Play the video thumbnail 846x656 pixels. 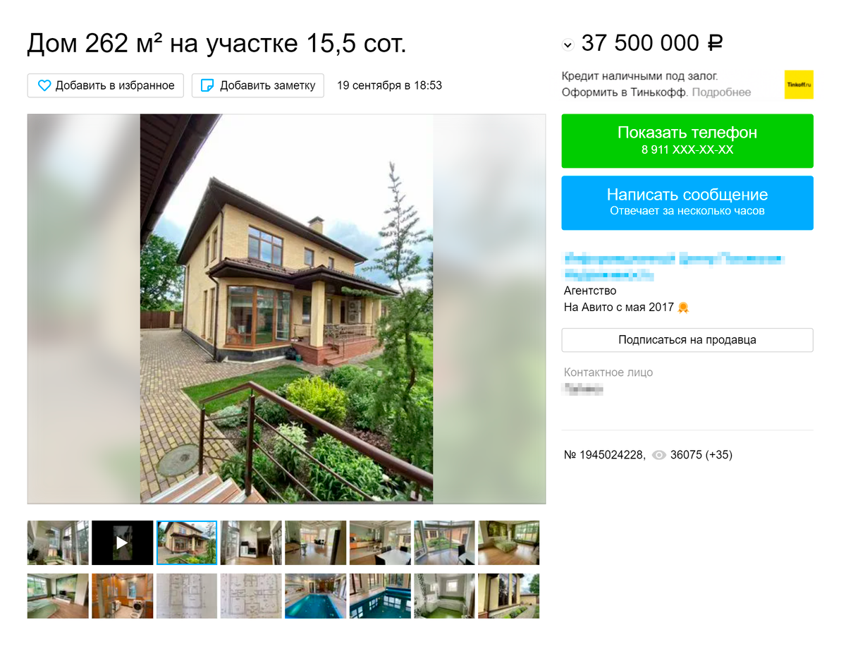pos(122,542)
